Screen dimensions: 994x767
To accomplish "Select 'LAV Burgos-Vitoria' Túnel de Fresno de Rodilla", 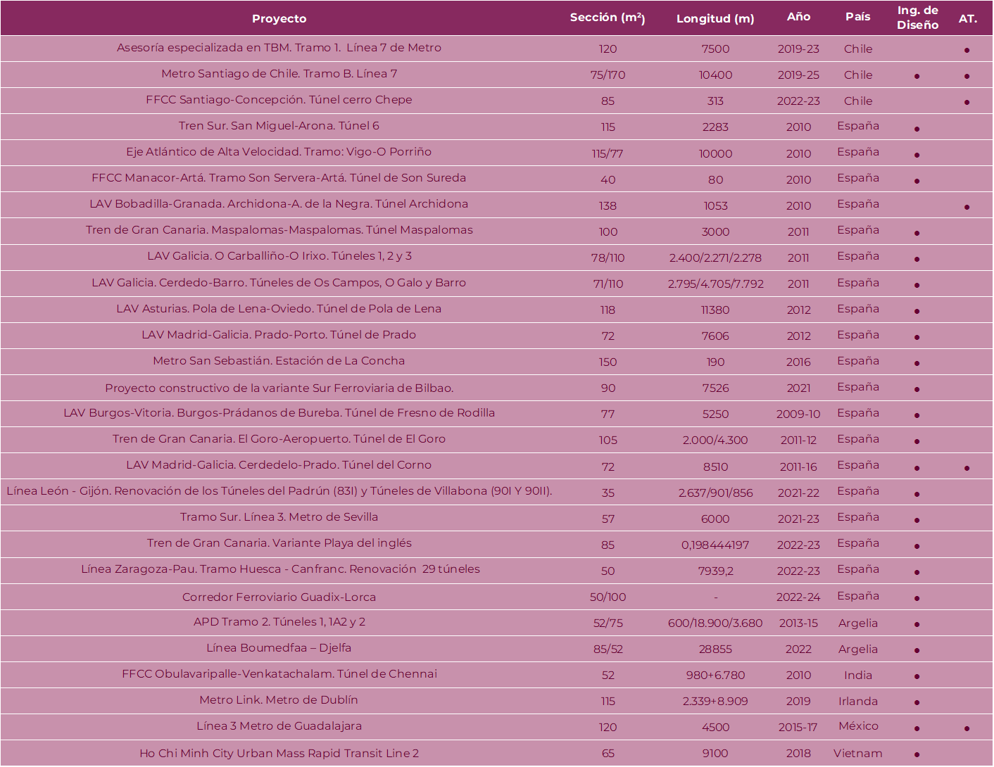I will pos(279,413).
